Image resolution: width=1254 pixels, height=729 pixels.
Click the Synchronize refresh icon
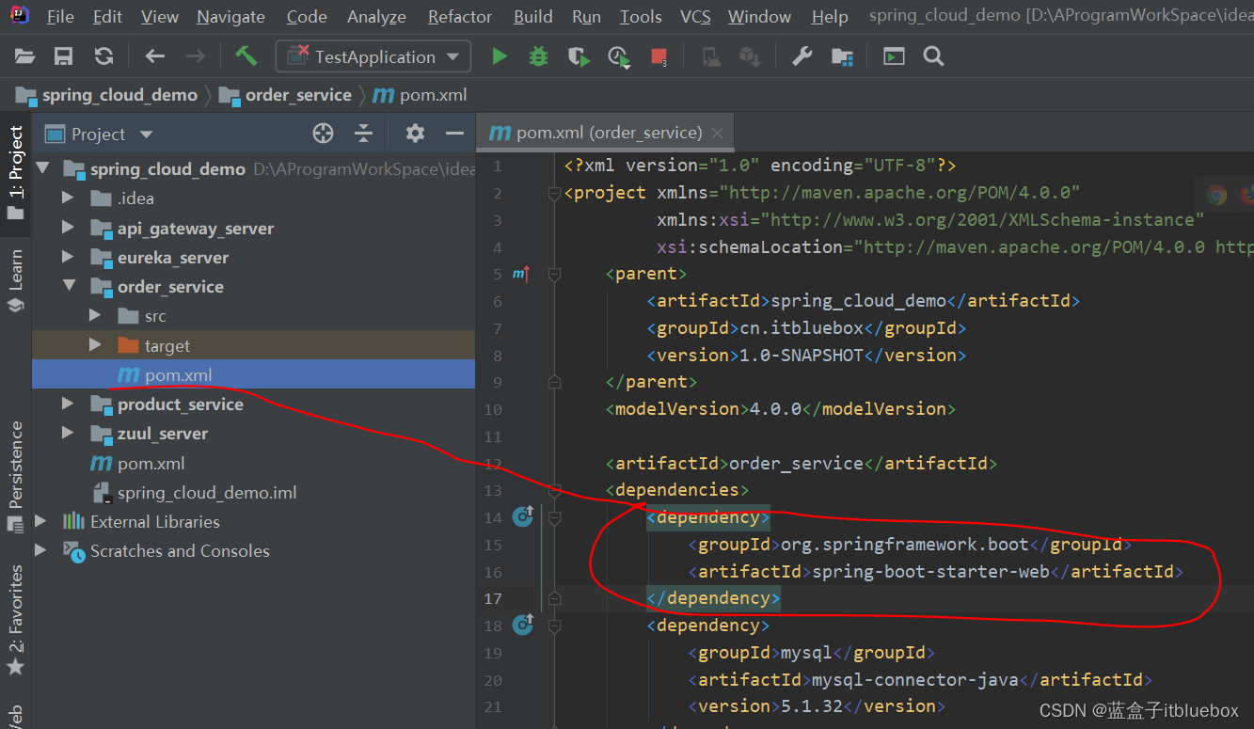click(103, 56)
